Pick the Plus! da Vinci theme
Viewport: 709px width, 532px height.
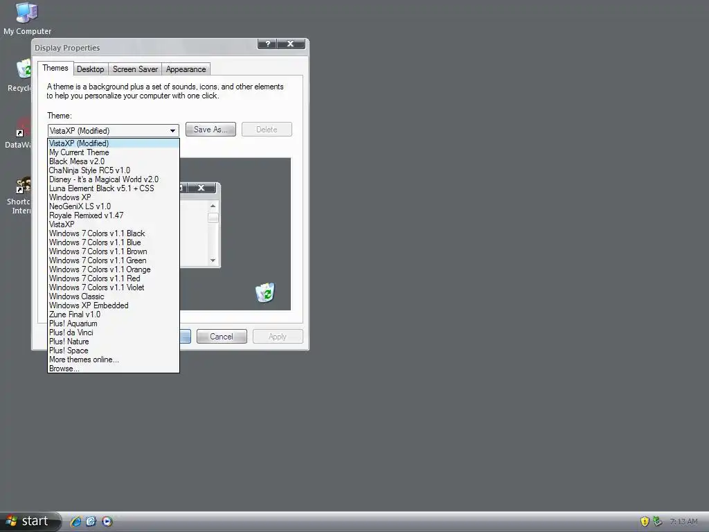click(x=114, y=332)
